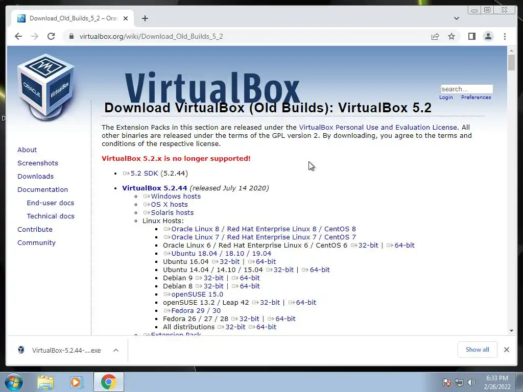Open the Windows Start menu
Screen dimensions: 523x392
[x=14, y=382]
